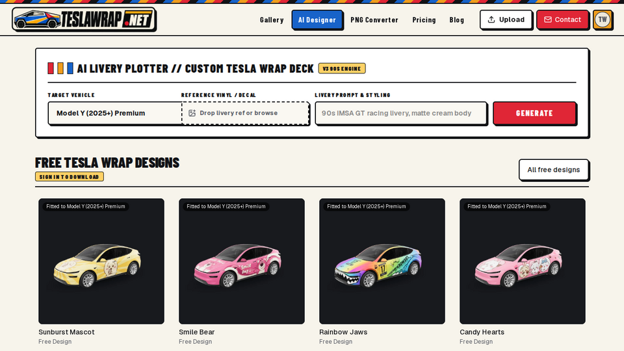
Task: Click the Rainbow Jaws title text
Action: click(x=343, y=332)
